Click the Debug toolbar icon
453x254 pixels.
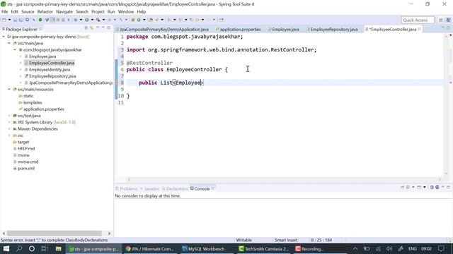pyautogui.click(x=76, y=20)
